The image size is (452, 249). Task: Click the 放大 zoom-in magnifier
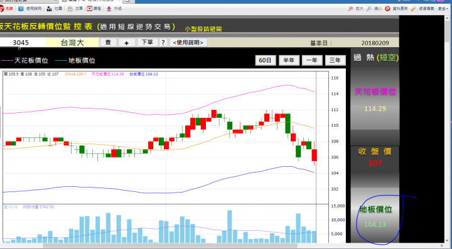pos(350,9)
